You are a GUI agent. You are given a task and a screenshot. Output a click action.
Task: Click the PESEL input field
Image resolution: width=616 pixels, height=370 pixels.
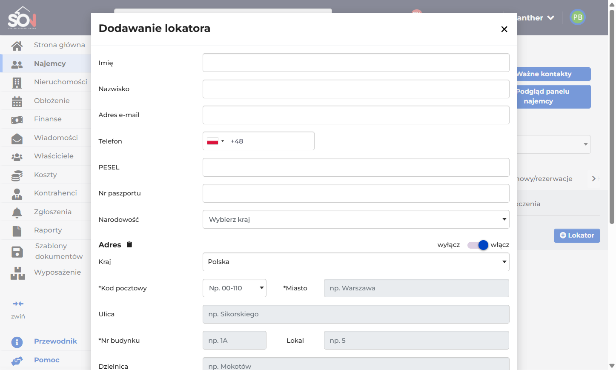[x=356, y=167]
